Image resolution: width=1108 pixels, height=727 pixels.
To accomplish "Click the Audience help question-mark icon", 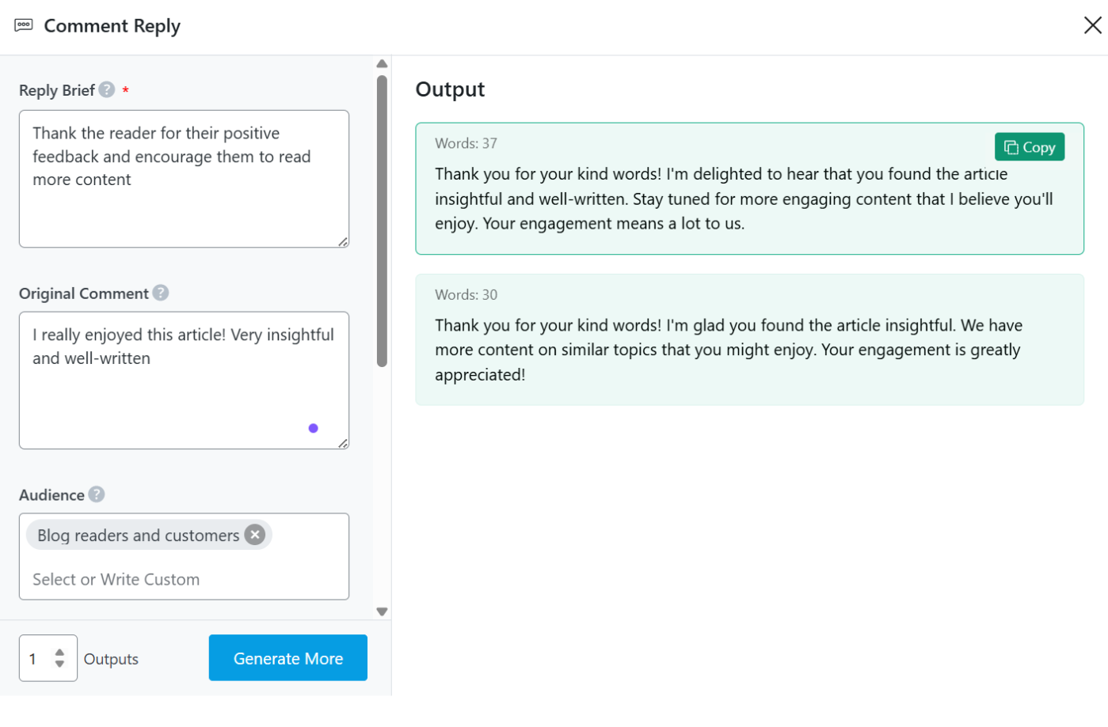I will 97,494.
